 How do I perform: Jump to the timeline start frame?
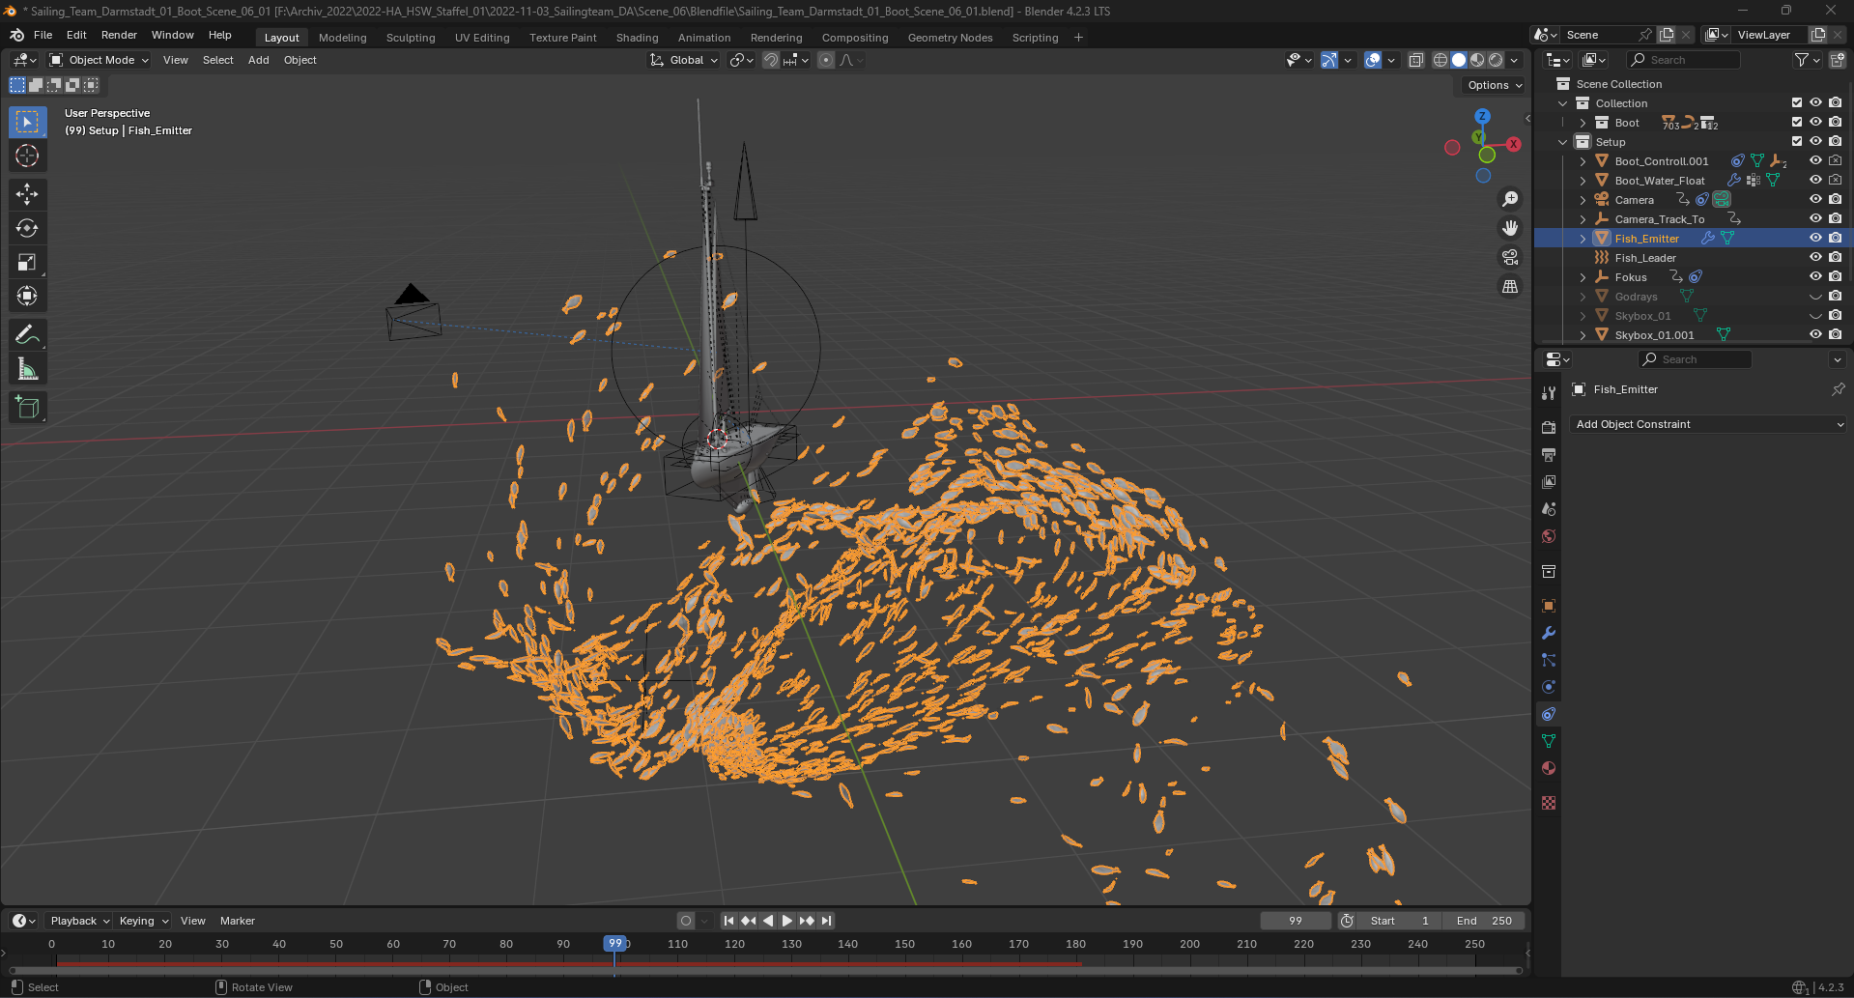click(x=728, y=921)
